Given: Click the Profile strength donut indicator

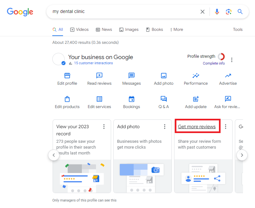Looking at the screenshot, I should [x=221, y=56].
